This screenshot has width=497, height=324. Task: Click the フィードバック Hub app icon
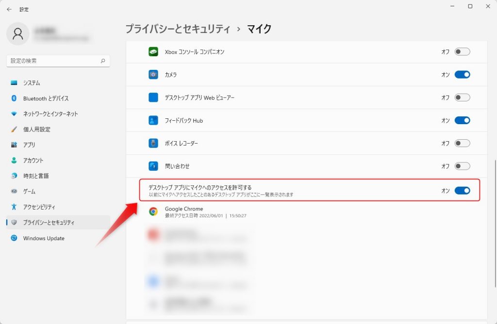click(153, 120)
